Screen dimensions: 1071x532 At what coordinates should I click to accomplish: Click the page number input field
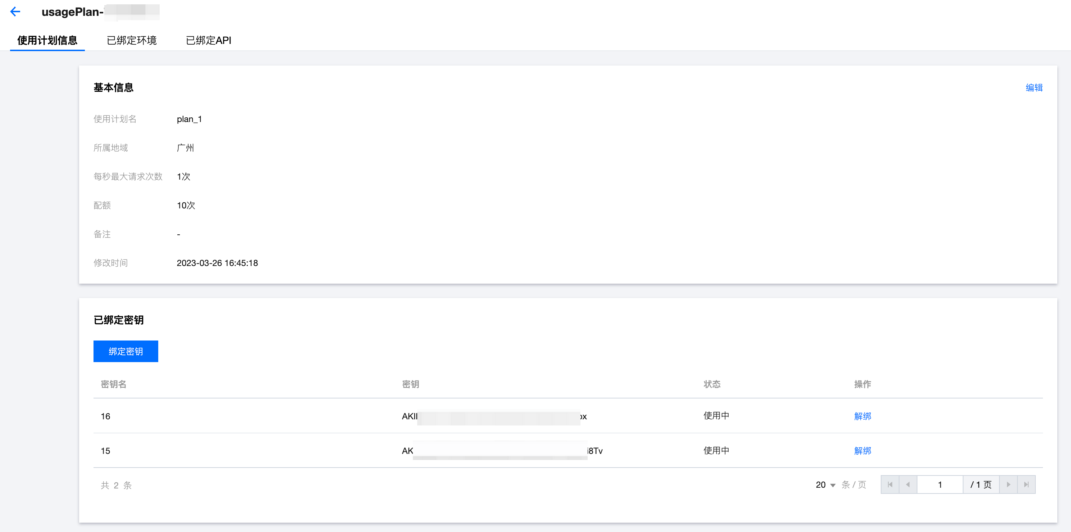(x=940, y=484)
